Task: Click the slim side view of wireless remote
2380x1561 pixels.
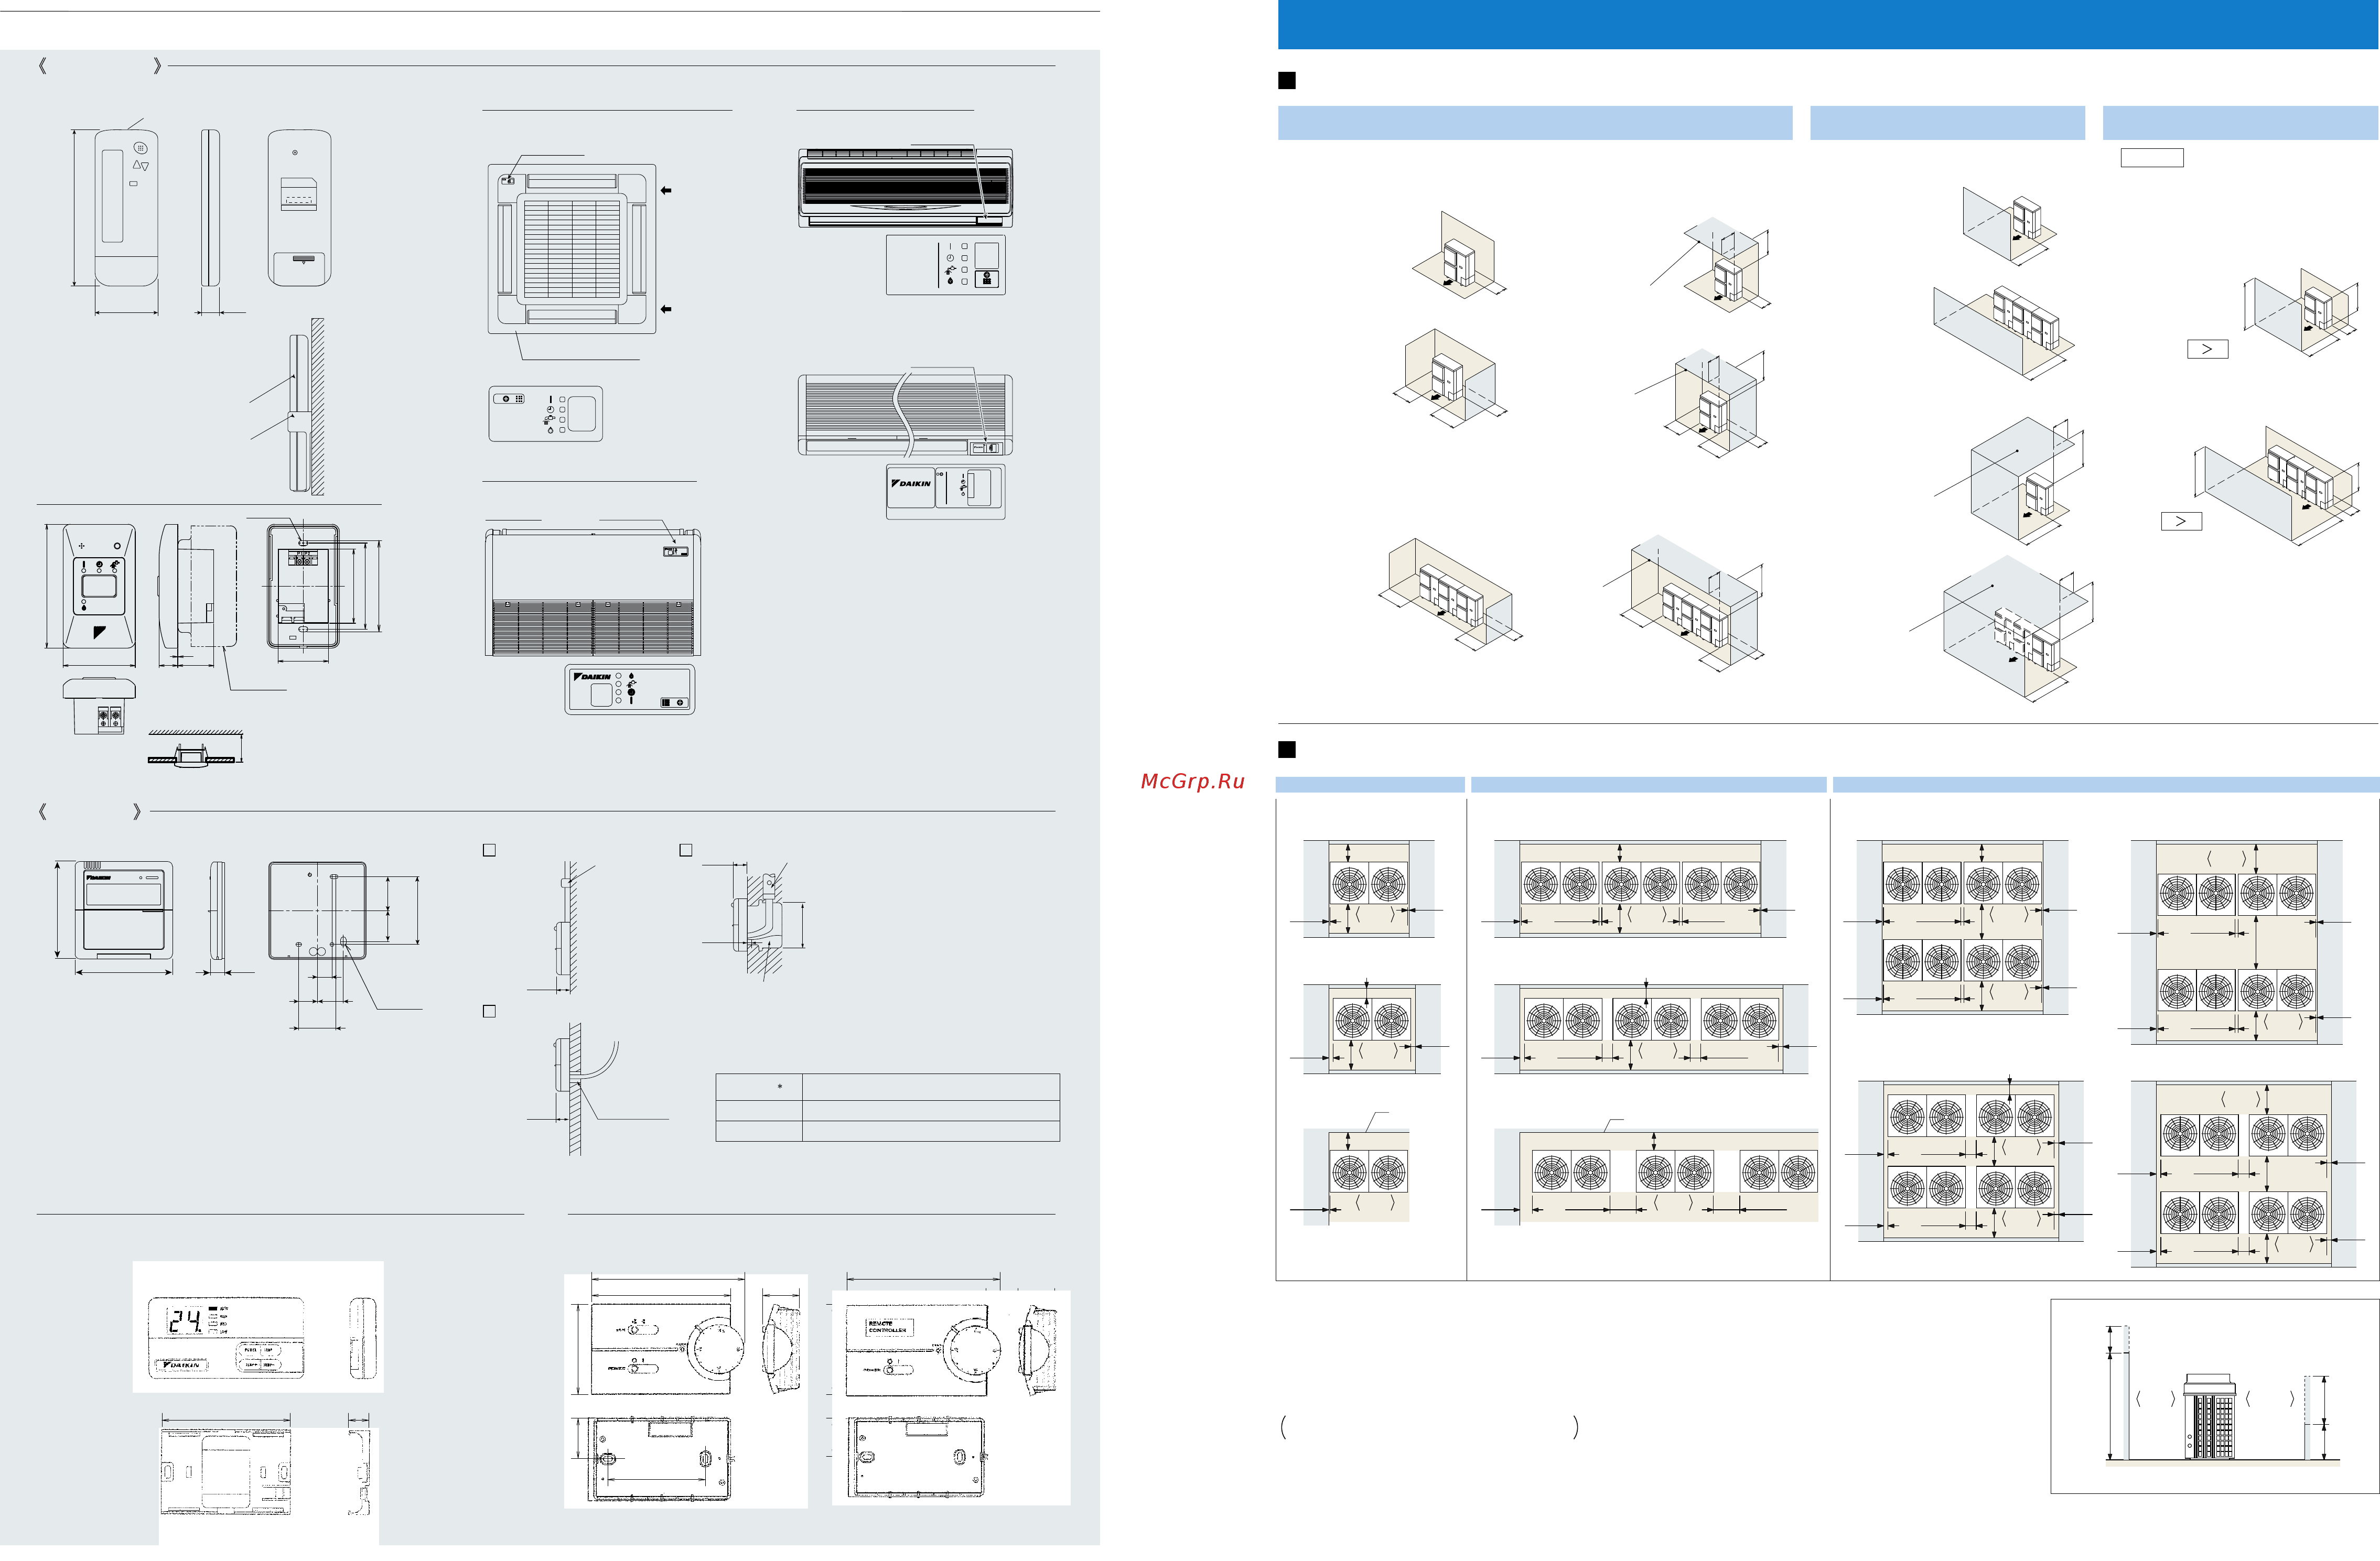Action: coord(210,208)
